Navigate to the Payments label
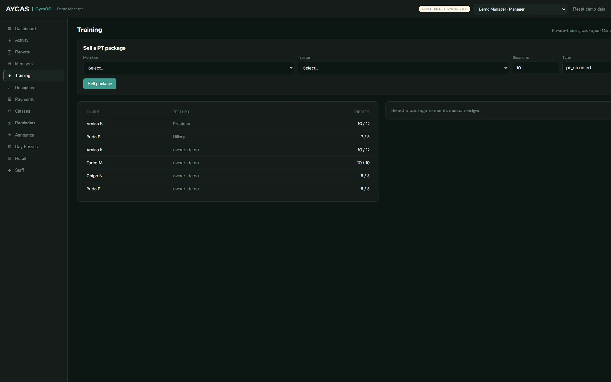 pos(24,100)
